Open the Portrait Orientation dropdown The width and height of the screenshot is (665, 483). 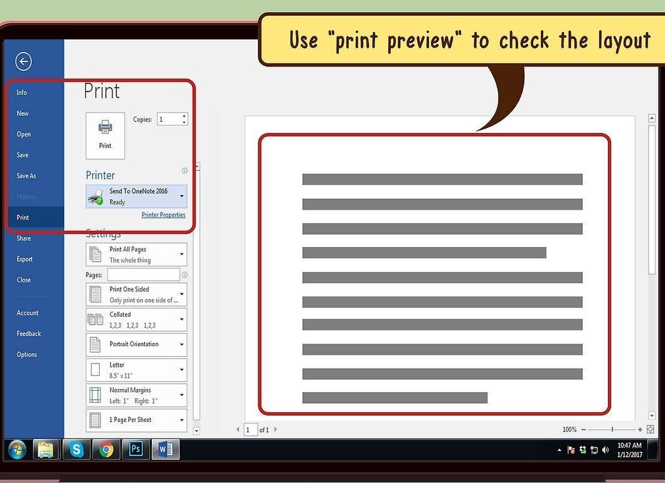137,345
